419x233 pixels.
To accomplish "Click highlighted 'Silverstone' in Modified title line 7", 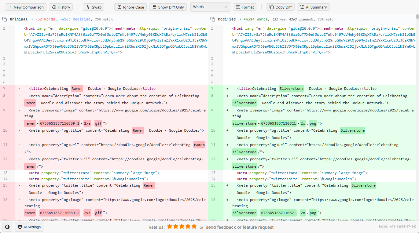I will (292, 89).
